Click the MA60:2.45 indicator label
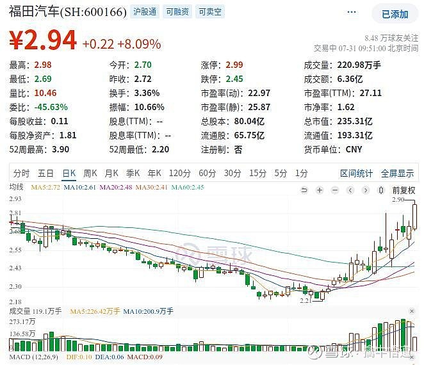 (x=188, y=187)
